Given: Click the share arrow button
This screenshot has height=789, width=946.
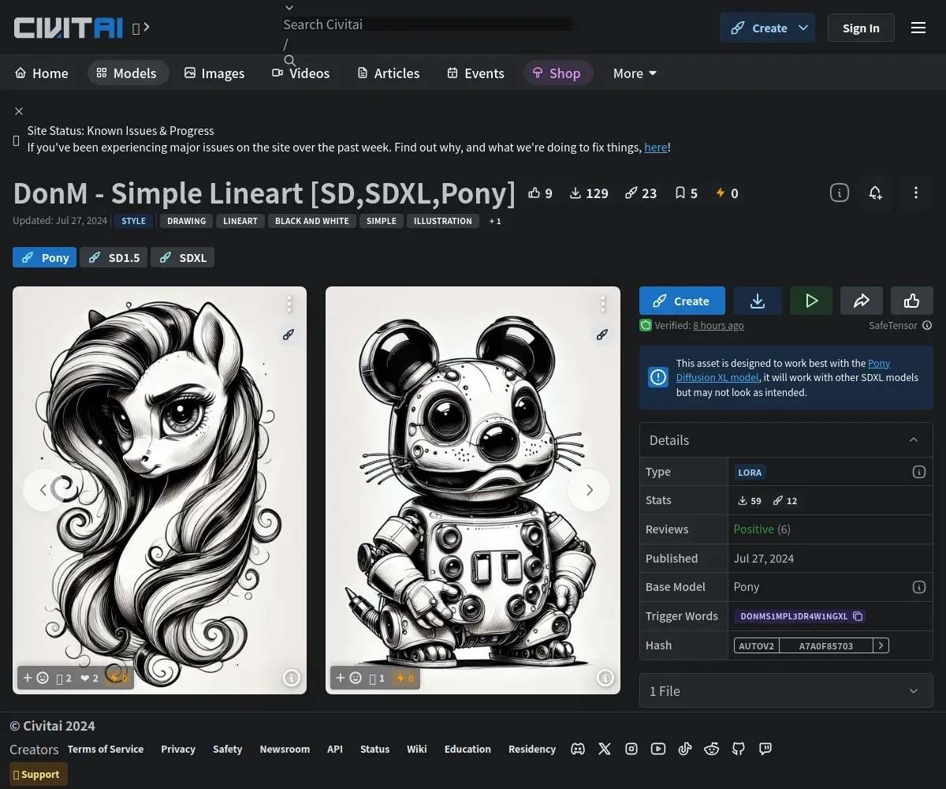Looking at the screenshot, I should point(862,301).
